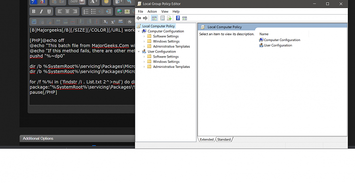This screenshot has width=355, height=183.
Task: Open the Action menu
Action: coord(152,11)
